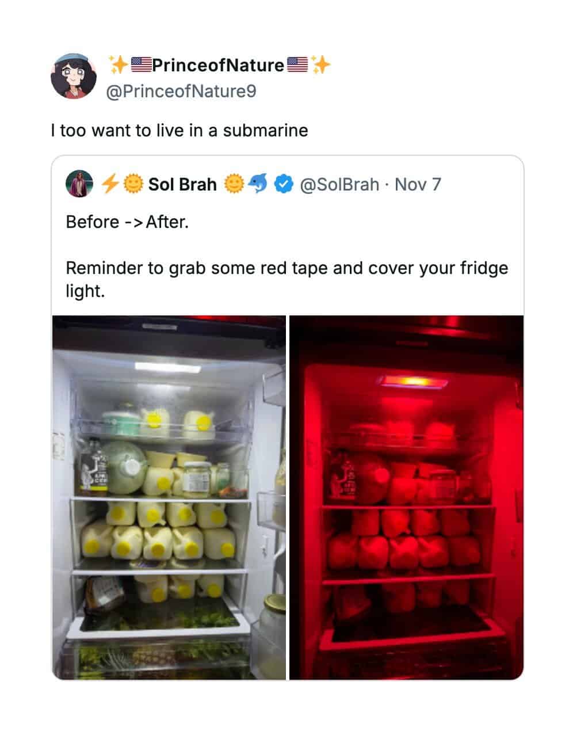Open quoted tweet text about red tape
This screenshot has height=731, width=573.
[x=286, y=256]
